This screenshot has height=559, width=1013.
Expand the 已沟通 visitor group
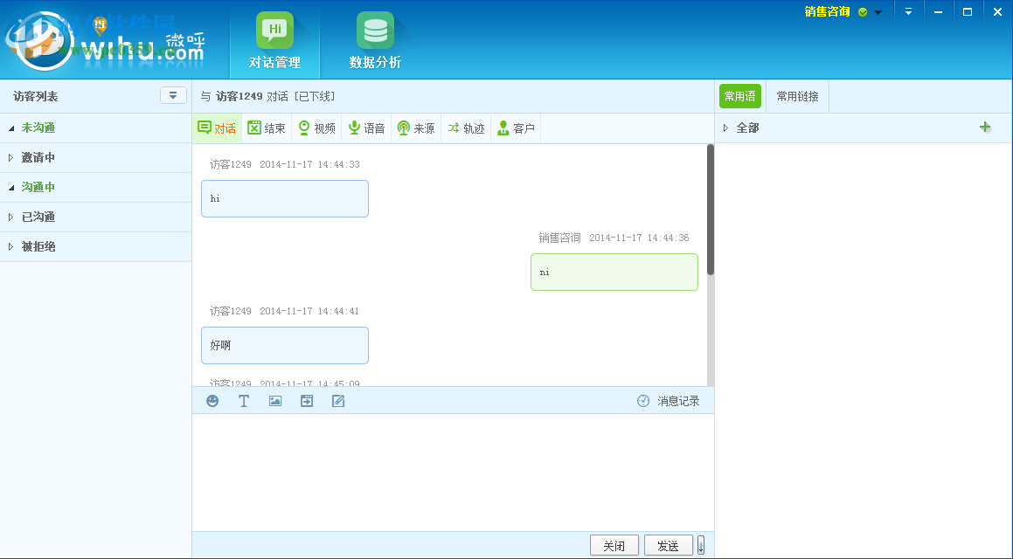[x=11, y=217]
